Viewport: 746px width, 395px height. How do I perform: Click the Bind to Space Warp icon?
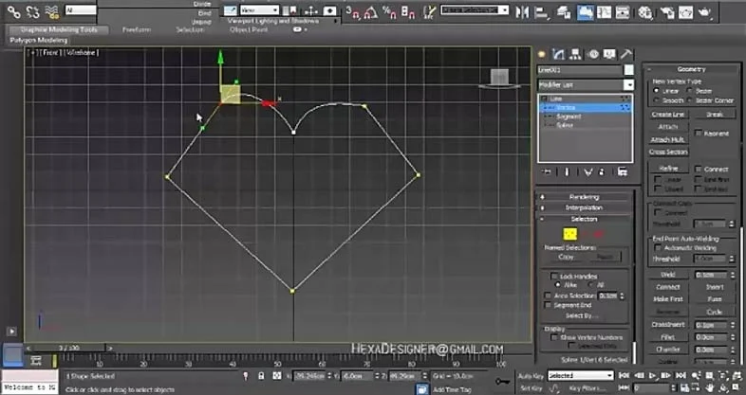click(x=51, y=12)
